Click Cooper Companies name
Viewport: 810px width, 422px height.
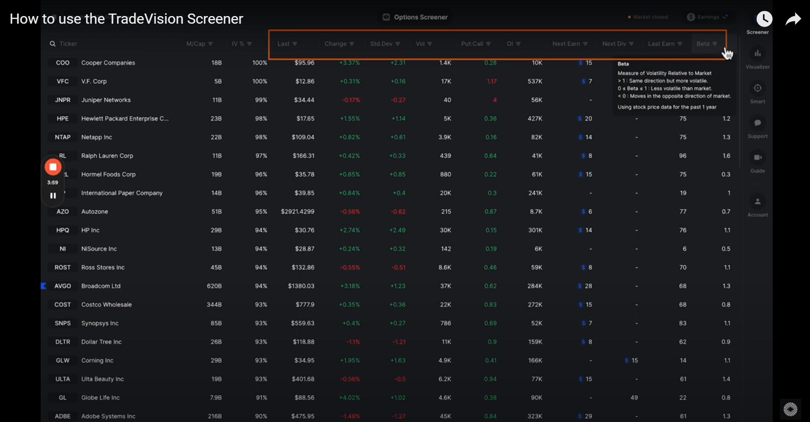tap(108, 63)
